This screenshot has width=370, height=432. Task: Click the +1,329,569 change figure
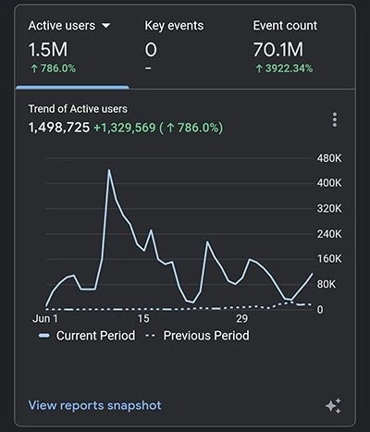(x=125, y=128)
